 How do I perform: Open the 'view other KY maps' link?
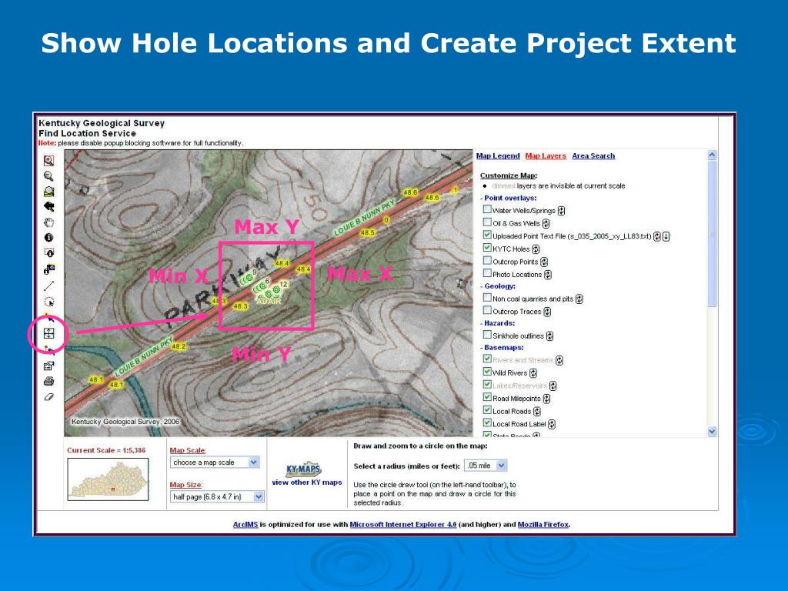click(x=307, y=482)
